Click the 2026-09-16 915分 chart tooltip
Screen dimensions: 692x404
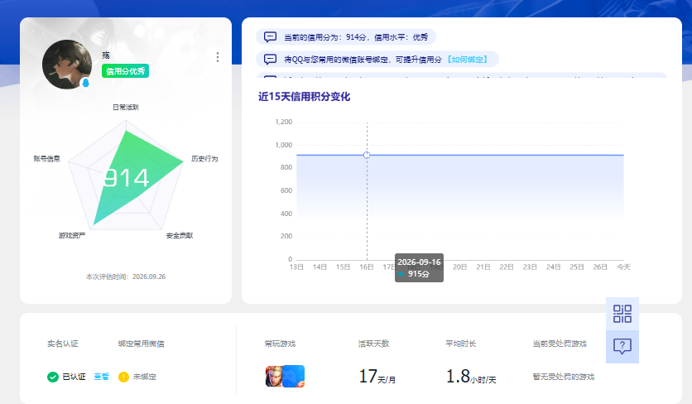tap(419, 267)
